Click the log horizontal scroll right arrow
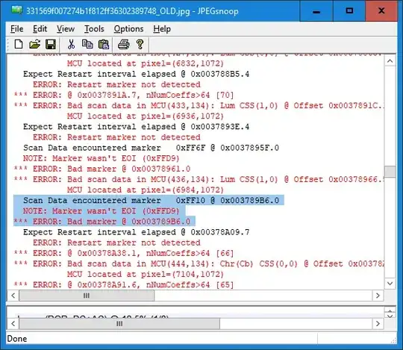Viewport: 403px width, 350px height. tap(378, 296)
